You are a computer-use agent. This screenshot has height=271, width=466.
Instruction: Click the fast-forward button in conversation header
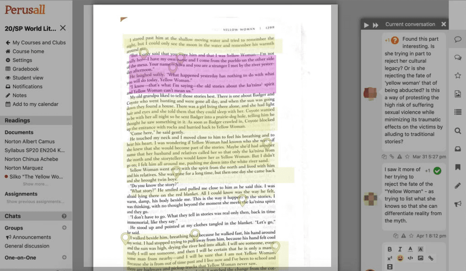pos(375,25)
